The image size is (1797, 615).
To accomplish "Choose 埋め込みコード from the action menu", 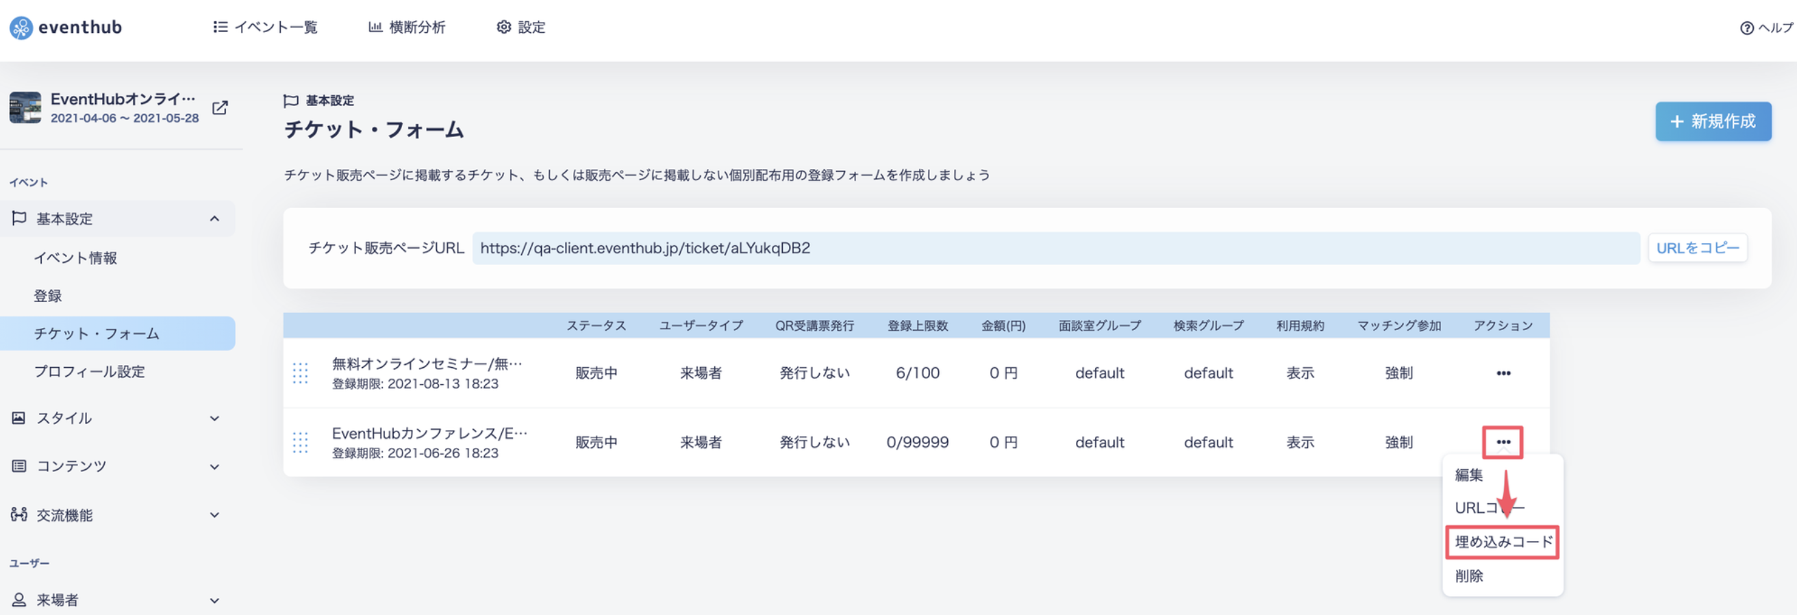I will [1503, 542].
